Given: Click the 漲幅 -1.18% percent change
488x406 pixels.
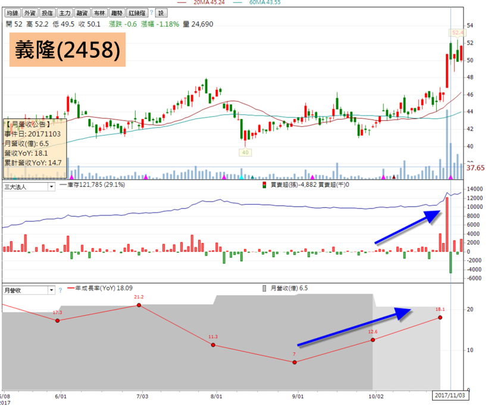Looking at the screenshot, I should [x=160, y=24].
